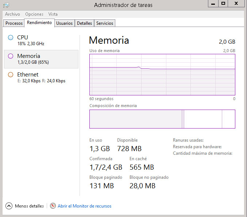Viewport: 247px width, 217px height.
Task: Open the Archivo menu
Action: pyautogui.click(x=12, y=14)
